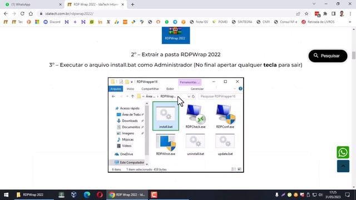Switch to Chrome RDP Wrap taskbar item
Image resolution: width=356 pixels, height=200 pixels.
click(127, 195)
